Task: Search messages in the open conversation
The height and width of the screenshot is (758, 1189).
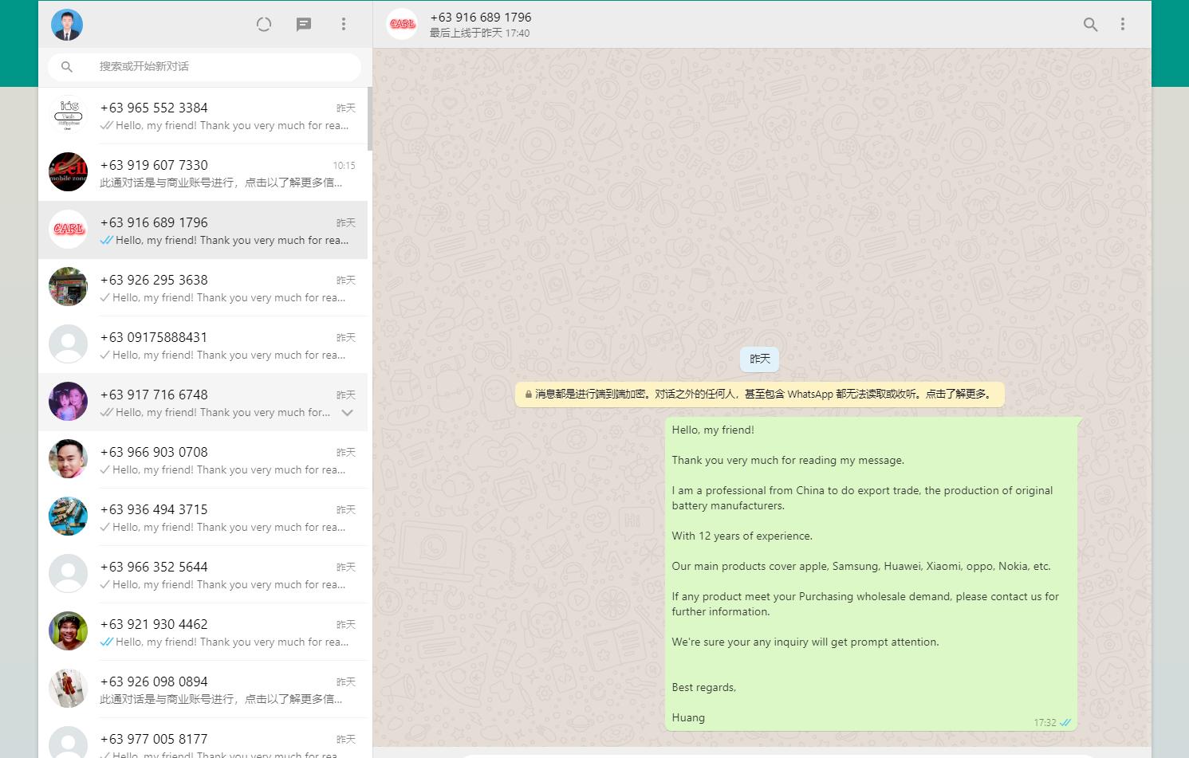Action: pos(1090,25)
